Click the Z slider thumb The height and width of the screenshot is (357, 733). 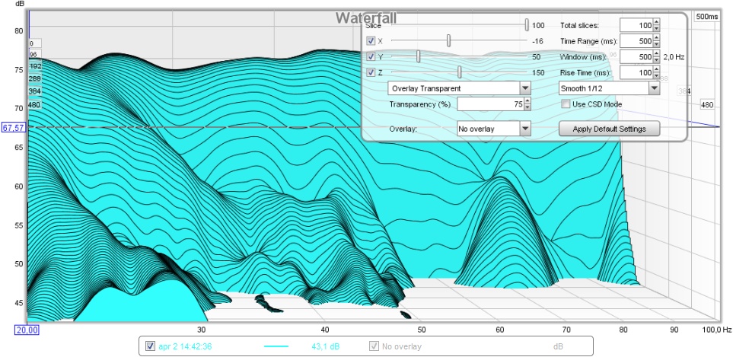coord(460,73)
